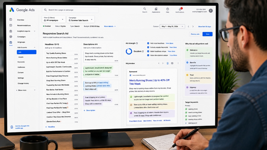Open the Appearance icon

tap(156, 9)
